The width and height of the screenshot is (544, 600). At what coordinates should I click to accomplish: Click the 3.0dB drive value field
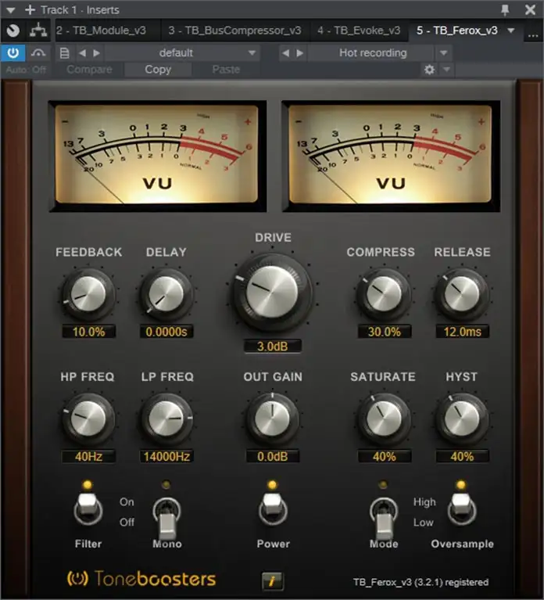[x=273, y=347]
